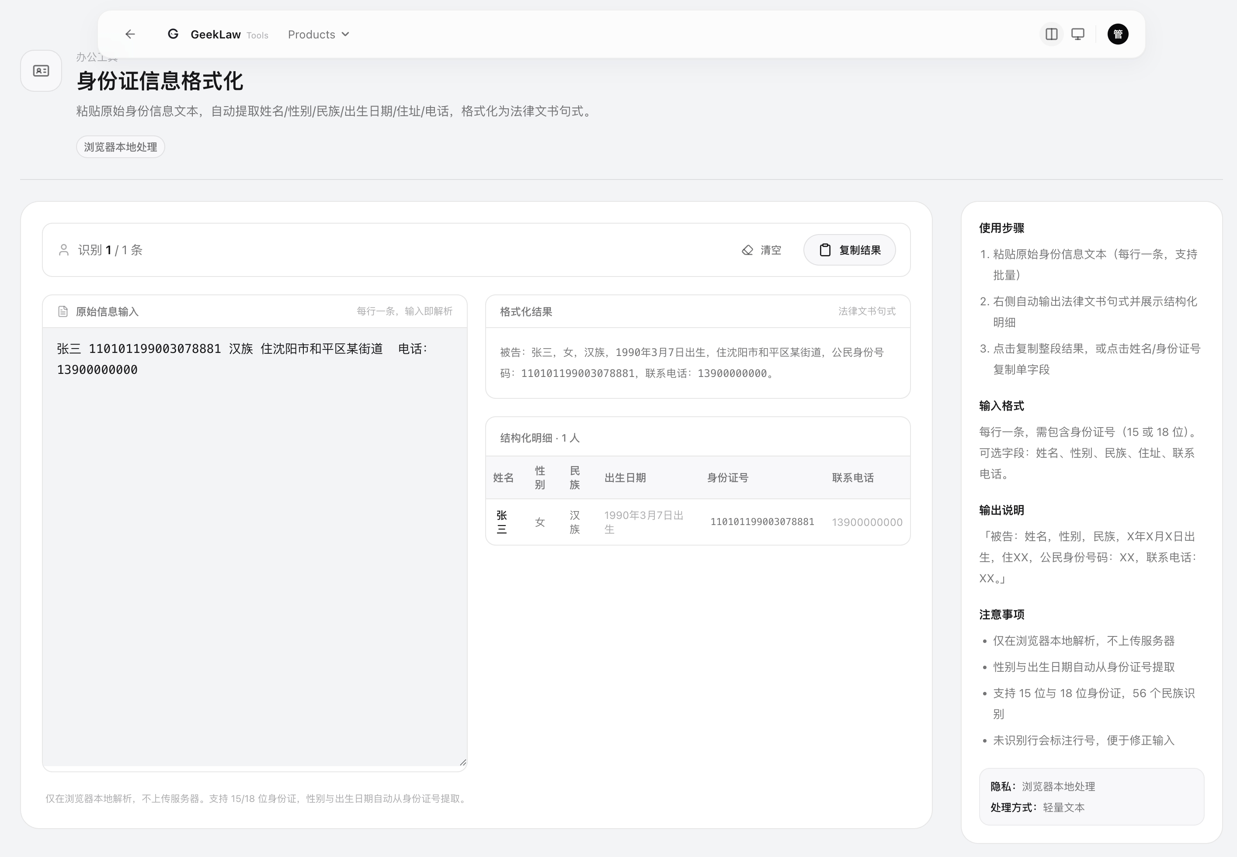
Task: Click the GeekLaw logo icon
Action: 173,35
